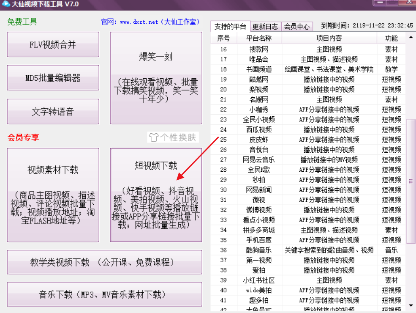
Task: Open 视频素材下载 member feature
Action: (53, 195)
